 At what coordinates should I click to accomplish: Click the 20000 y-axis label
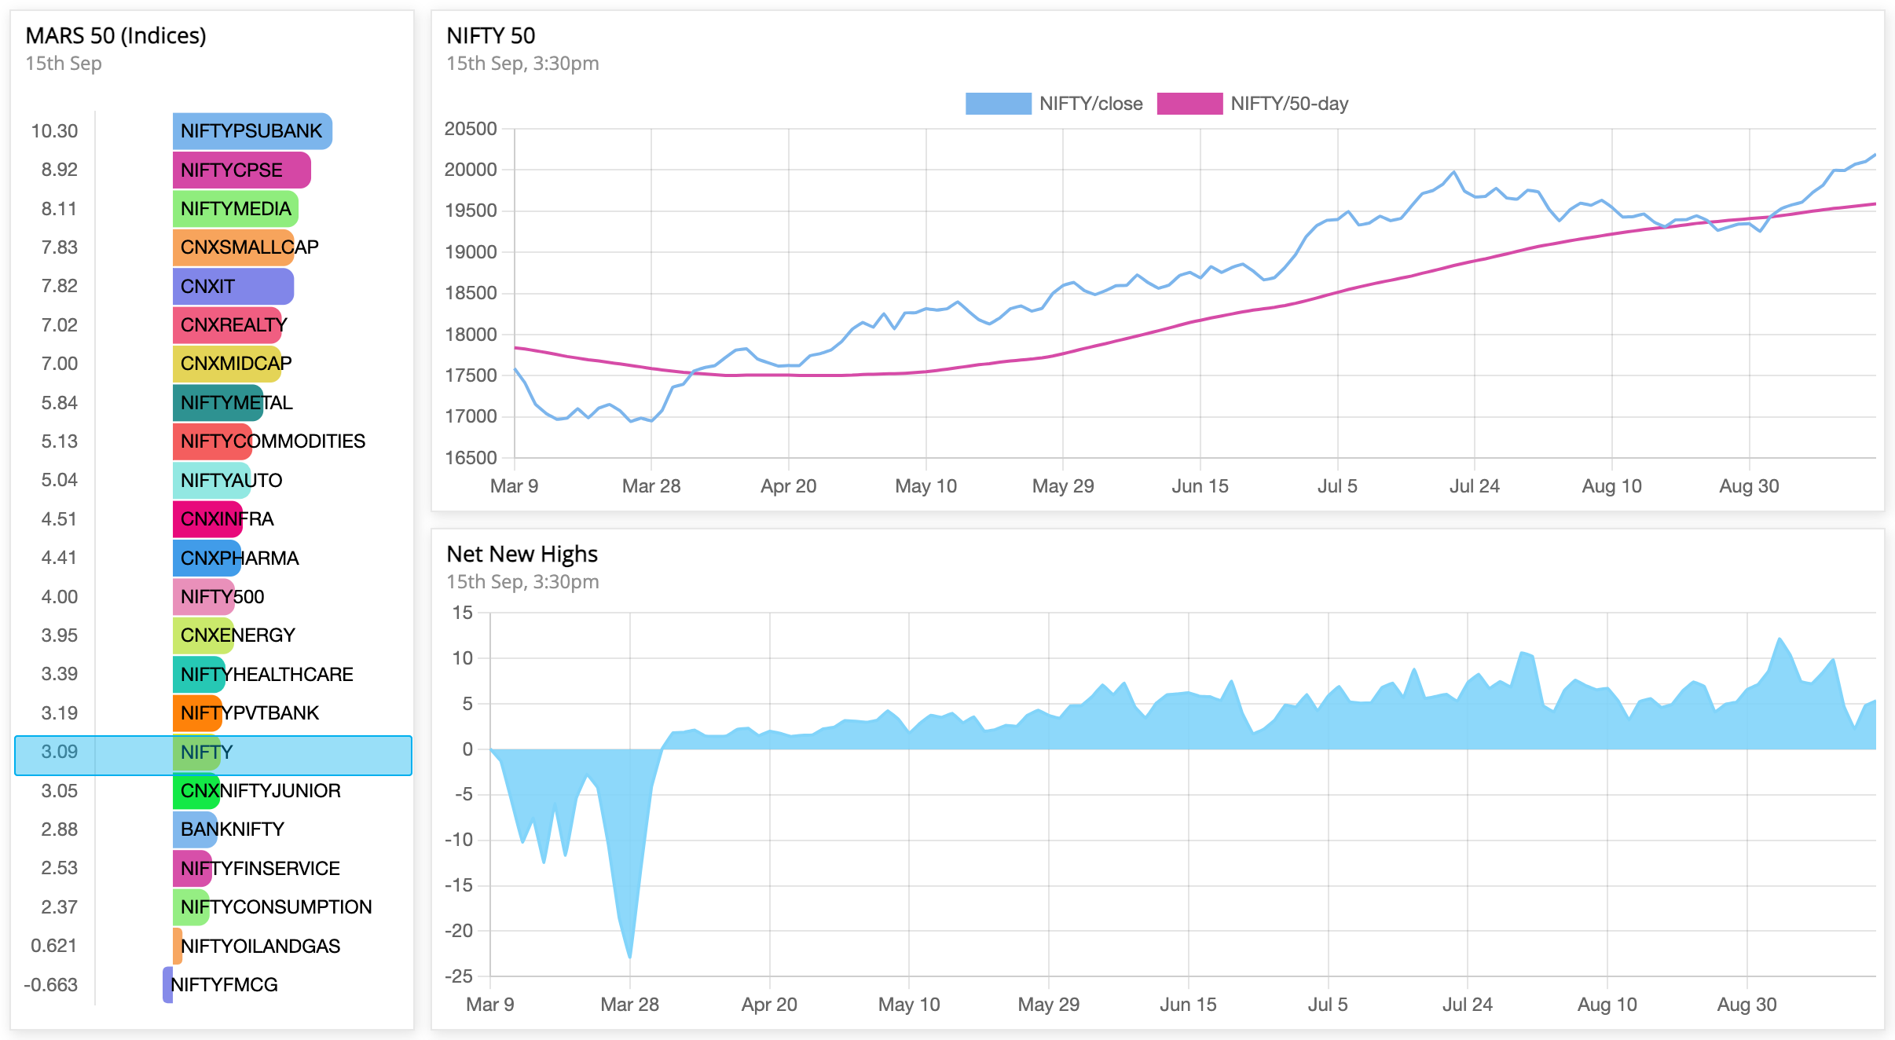click(x=471, y=170)
